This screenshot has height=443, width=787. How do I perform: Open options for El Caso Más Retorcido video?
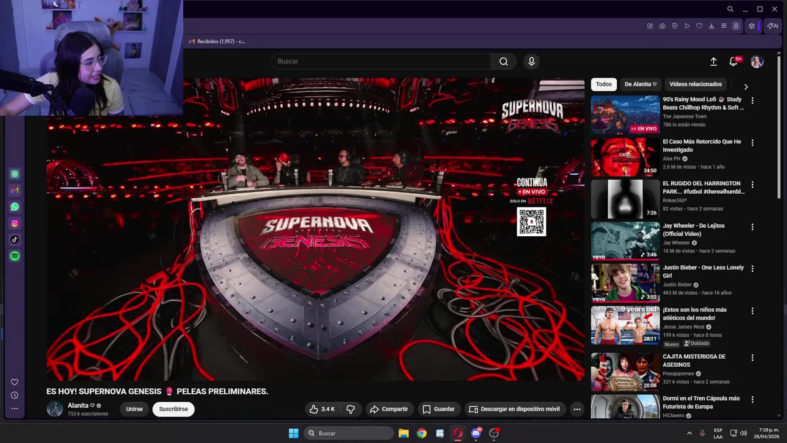tap(753, 143)
